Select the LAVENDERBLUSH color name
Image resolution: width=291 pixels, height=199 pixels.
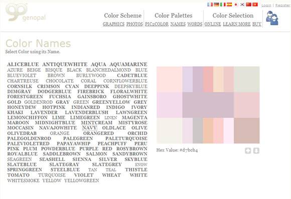87,113
